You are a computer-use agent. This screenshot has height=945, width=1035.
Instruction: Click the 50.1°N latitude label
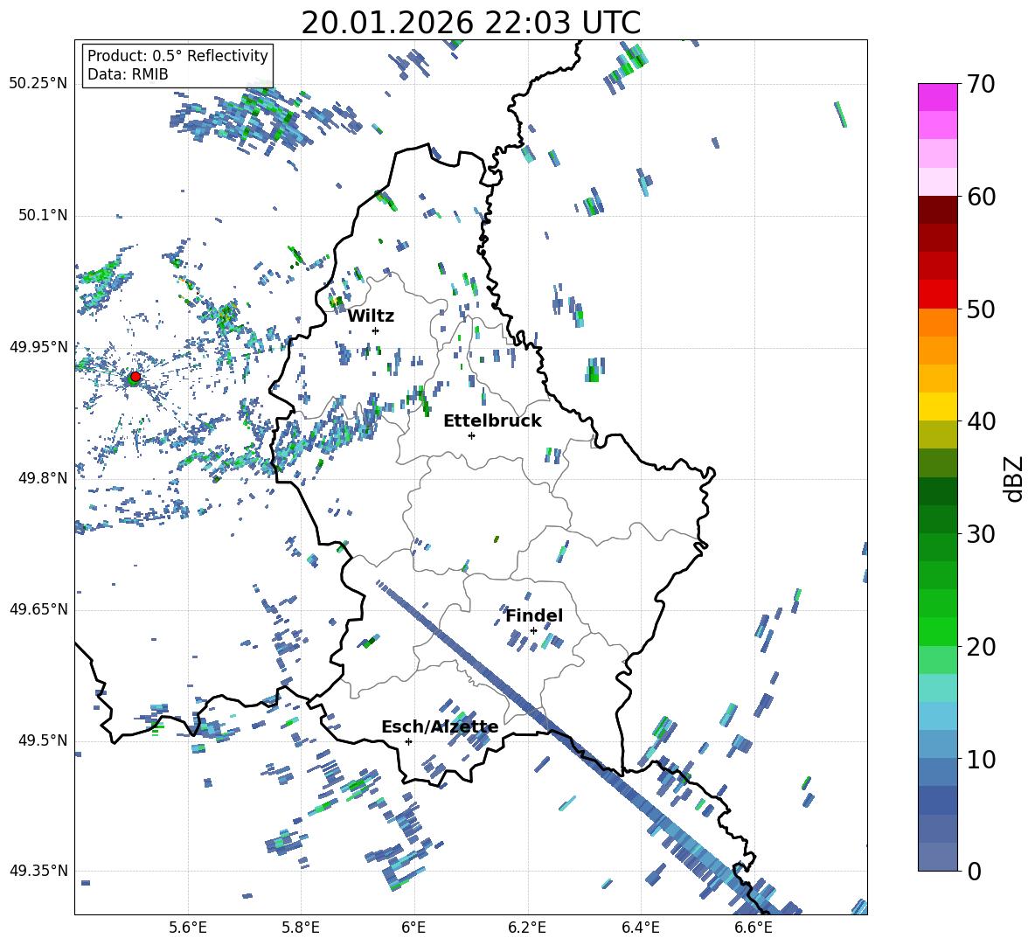[x=43, y=215]
